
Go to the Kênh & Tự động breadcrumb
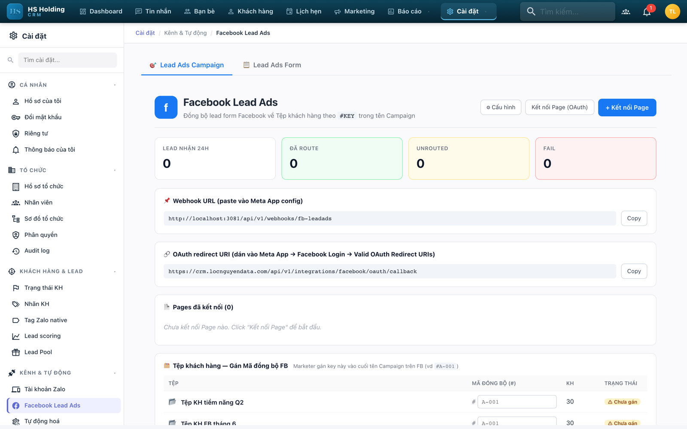pyautogui.click(x=185, y=33)
